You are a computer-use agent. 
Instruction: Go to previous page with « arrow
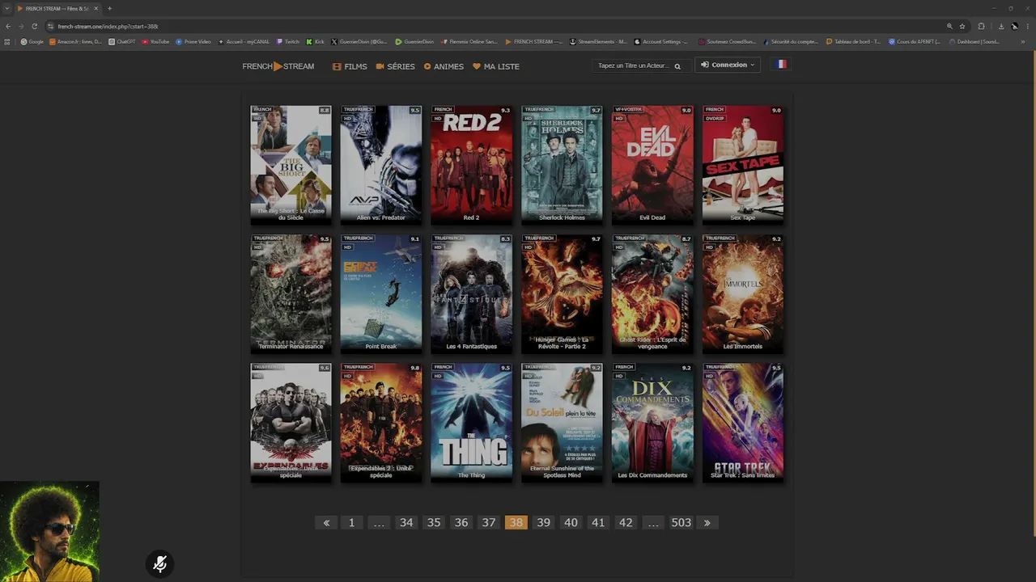click(x=326, y=522)
